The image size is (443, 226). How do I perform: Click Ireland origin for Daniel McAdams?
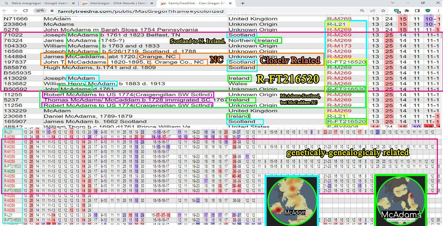point(239,116)
